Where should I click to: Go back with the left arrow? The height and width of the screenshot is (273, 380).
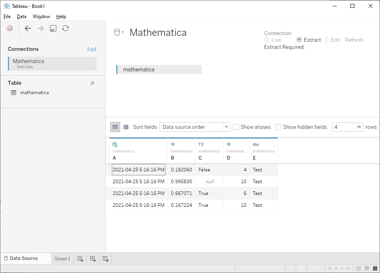(28, 28)
